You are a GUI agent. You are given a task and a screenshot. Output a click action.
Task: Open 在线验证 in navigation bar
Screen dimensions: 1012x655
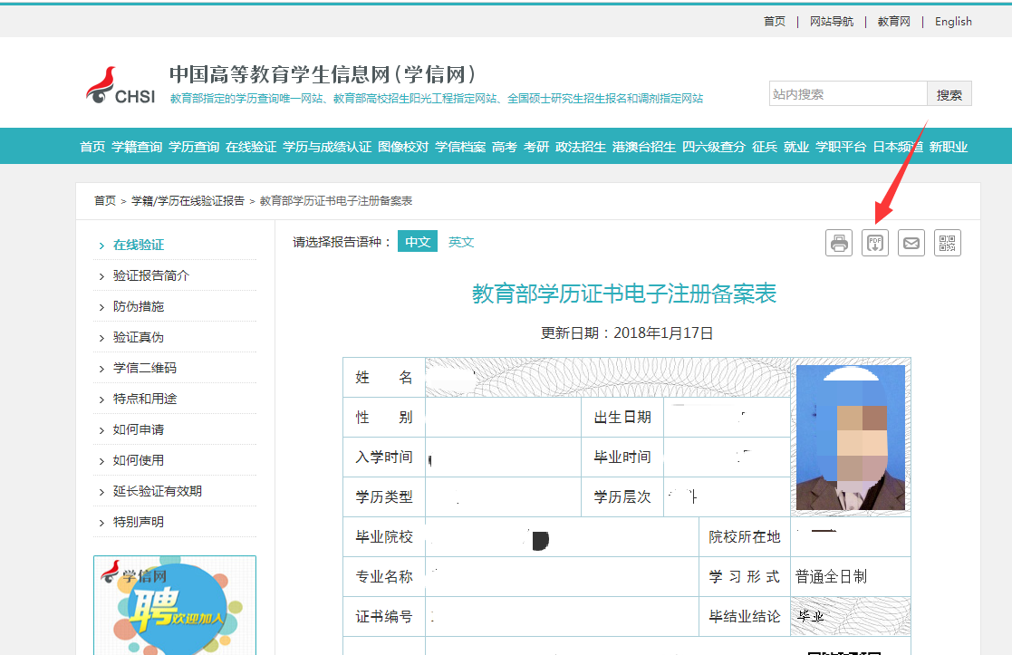[251, 147]
